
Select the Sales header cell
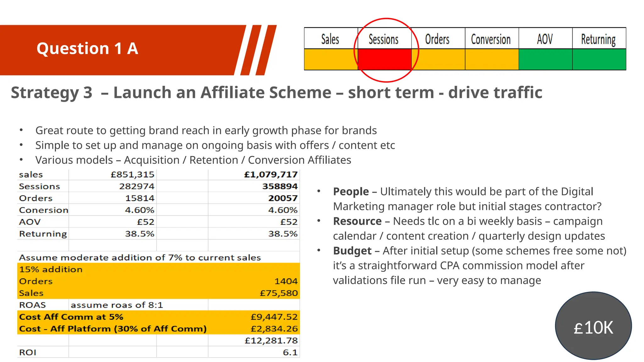pos(331,38)
